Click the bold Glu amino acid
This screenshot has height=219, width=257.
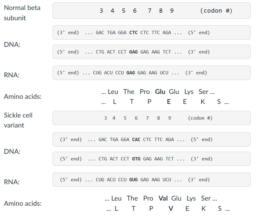click(x=160, y=92)
